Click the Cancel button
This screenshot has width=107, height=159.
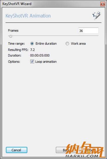click(16, 150)
